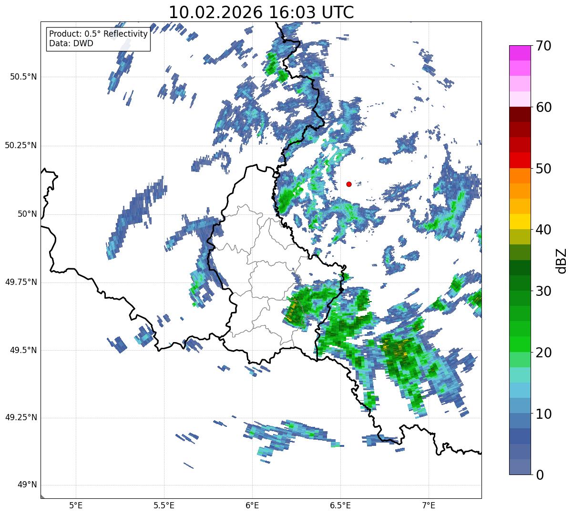The height and width of the screenshot is (515, 573).
Task: Click the 49.75°N latitude label
Action: (x=21, y=282)
